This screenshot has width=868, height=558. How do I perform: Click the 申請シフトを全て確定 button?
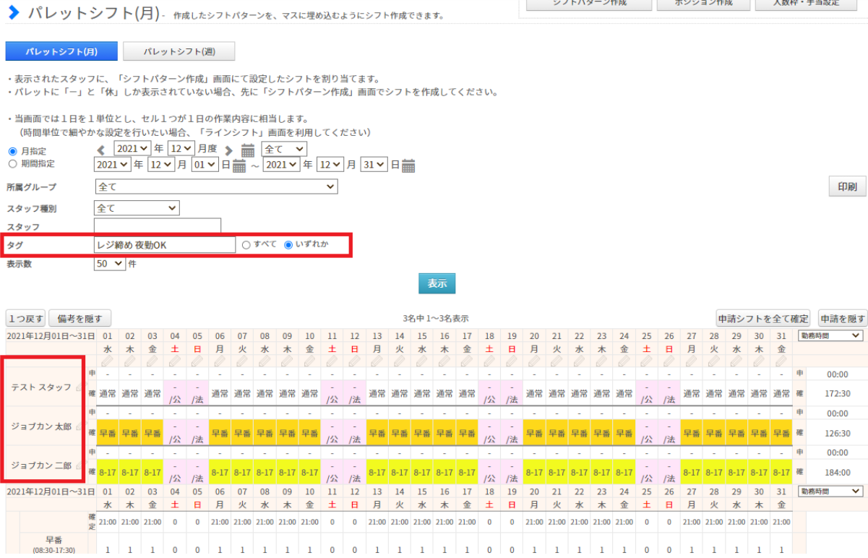pyautogui.click(x=762, y=319)
